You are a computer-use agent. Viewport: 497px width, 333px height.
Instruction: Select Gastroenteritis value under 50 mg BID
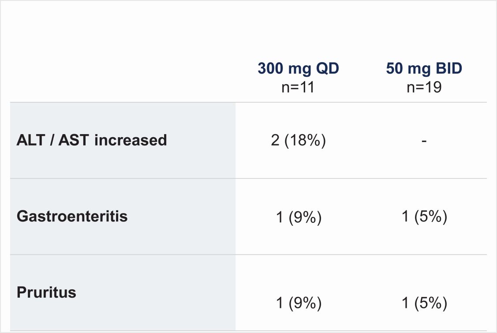(x=424, y=217)
